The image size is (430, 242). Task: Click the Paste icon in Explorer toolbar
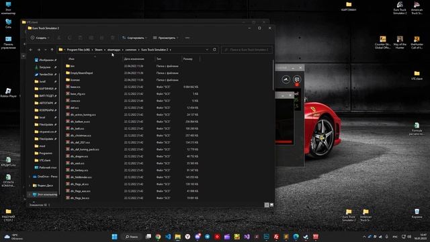[x=80, y=38]
